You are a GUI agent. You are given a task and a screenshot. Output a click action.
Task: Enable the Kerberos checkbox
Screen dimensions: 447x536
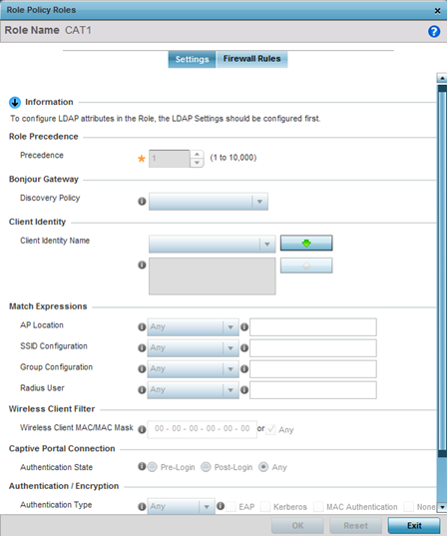[265, 507]
